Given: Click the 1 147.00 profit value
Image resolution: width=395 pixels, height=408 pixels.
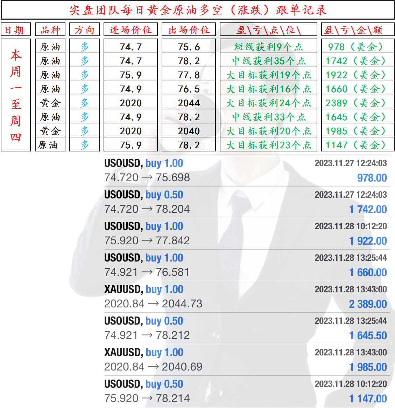Looking at the screenshot, I should (x=368, y=399).
